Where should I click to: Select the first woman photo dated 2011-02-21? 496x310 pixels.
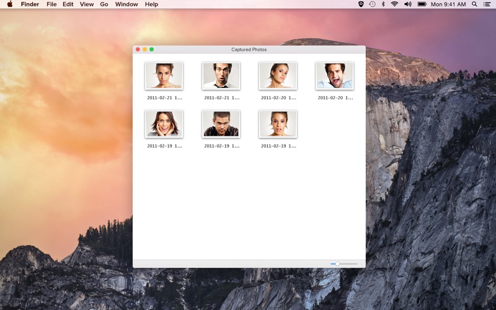(x=164, y=76)
